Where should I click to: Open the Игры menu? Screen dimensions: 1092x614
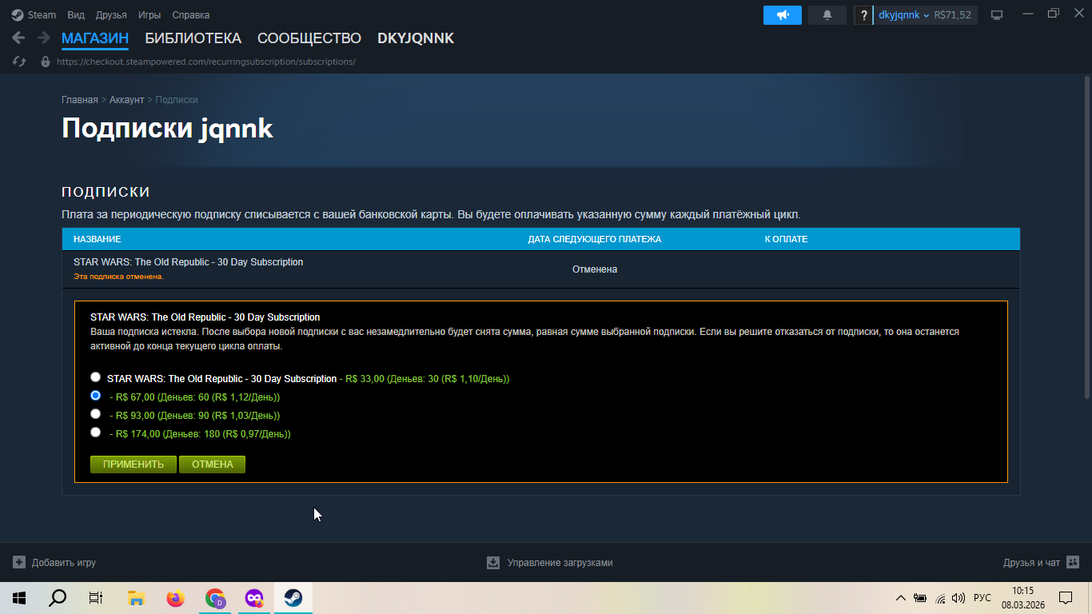tap(149, 14)
